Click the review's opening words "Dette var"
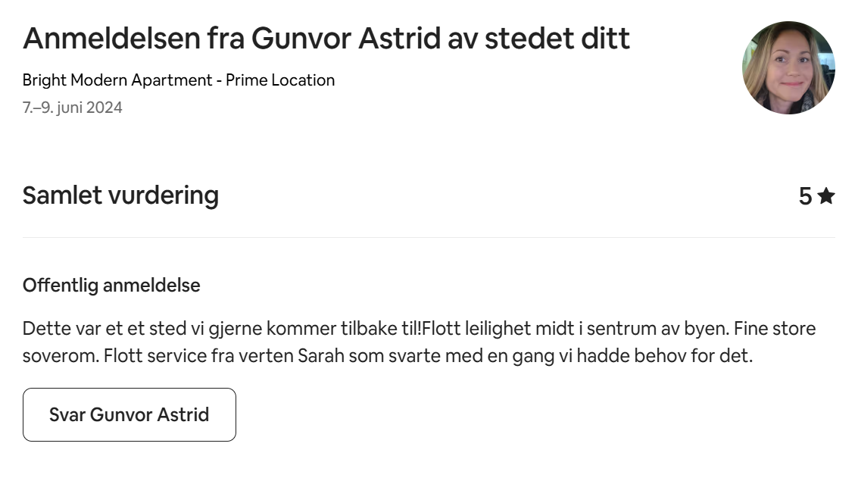The height and width of the screenshot is (481, 855). tap(55, 329)
